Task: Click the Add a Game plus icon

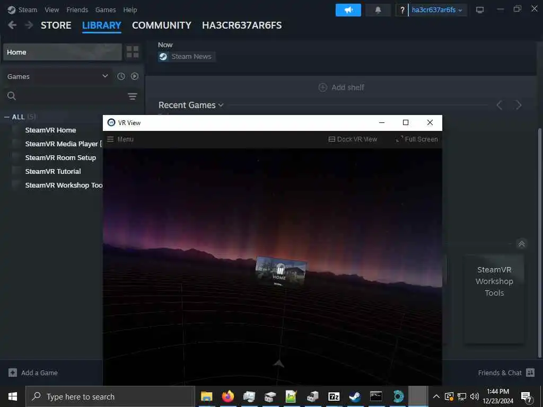Action: 13,373
